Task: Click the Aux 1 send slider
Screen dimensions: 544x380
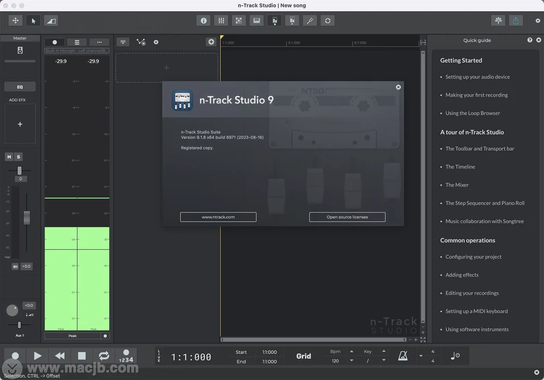Action: coord(19,325)
